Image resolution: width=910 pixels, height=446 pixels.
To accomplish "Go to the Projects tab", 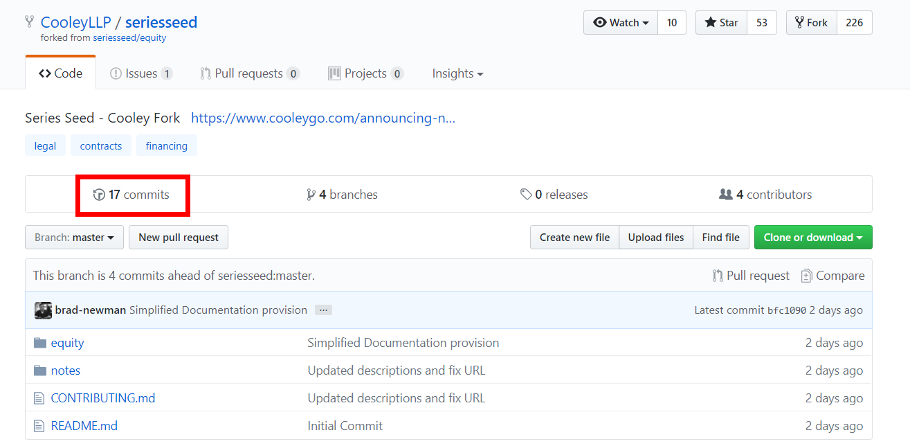I will (x=365, y=73).
